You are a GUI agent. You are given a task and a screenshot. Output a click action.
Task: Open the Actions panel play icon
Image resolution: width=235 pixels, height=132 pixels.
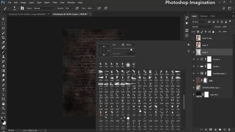click(187, 23)
